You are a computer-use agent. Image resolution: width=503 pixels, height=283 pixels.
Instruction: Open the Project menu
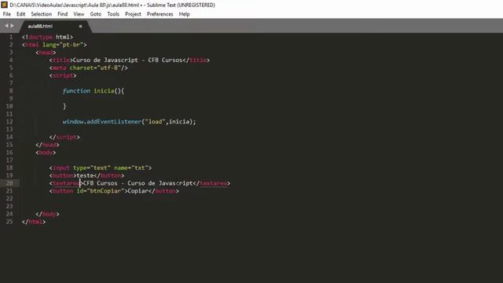click(133, 14)
